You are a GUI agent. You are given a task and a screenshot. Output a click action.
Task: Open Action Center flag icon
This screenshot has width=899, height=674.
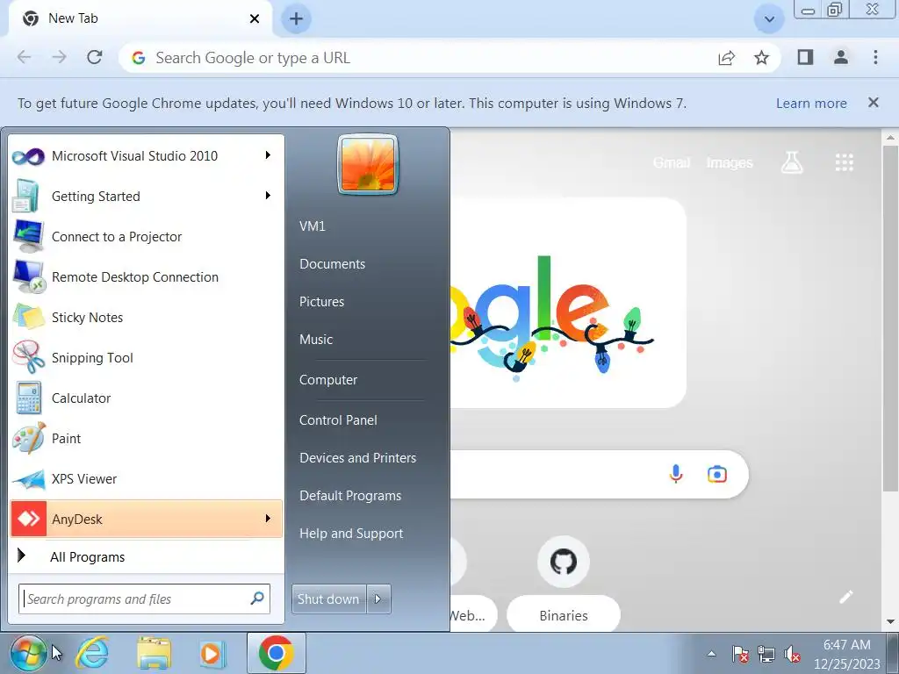(x=740, y=653)
